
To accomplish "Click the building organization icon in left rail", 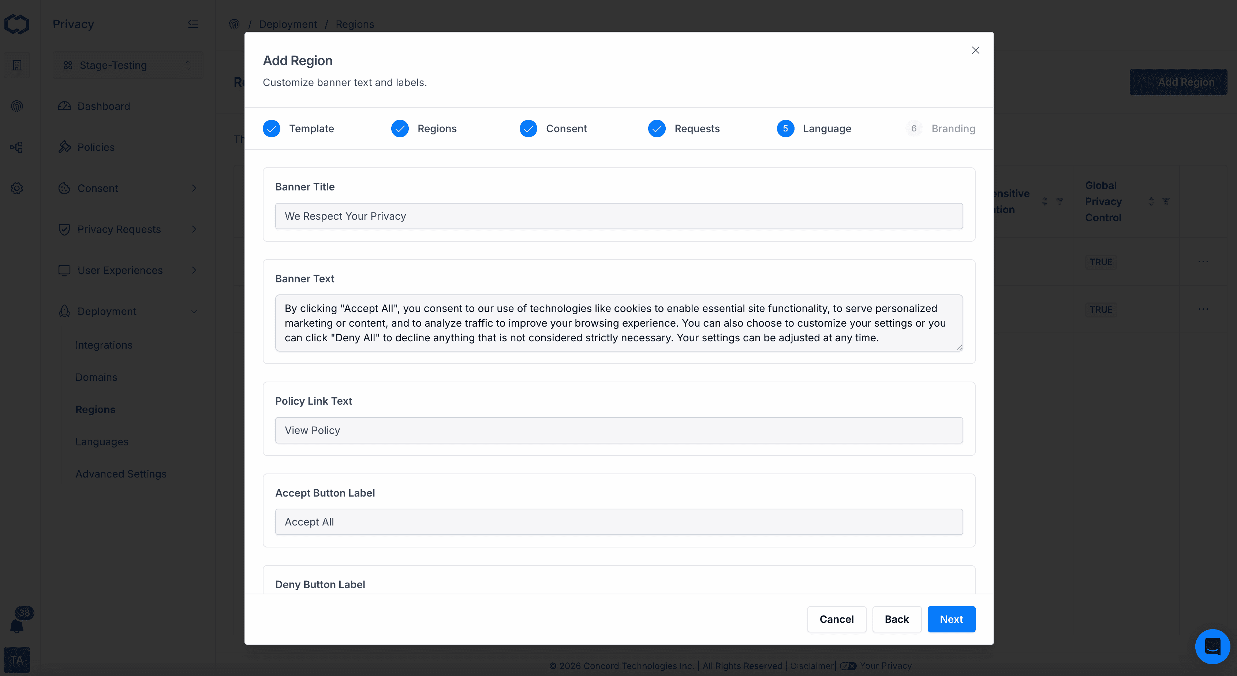I will click(17, 65).
